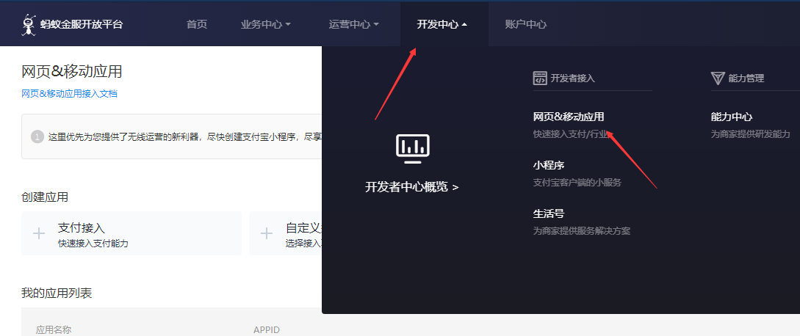Viewport: 800px width, 336px height.
Task: Click 快速接入支付能力 subtitle text
Action: point(93,244)
